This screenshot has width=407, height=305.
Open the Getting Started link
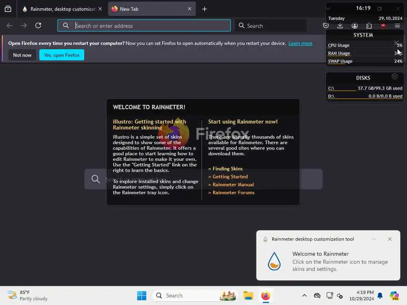click(x=230, y=177)
